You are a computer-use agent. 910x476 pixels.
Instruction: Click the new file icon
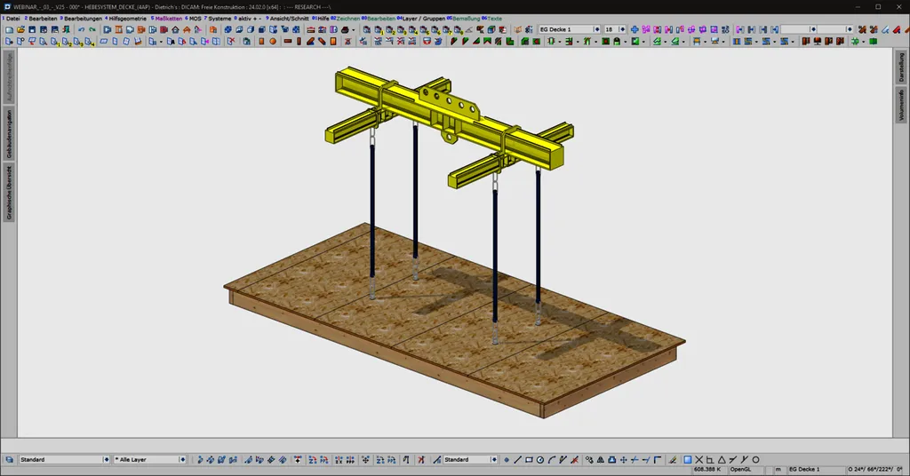pyautogui.click(x=9, y=29)
